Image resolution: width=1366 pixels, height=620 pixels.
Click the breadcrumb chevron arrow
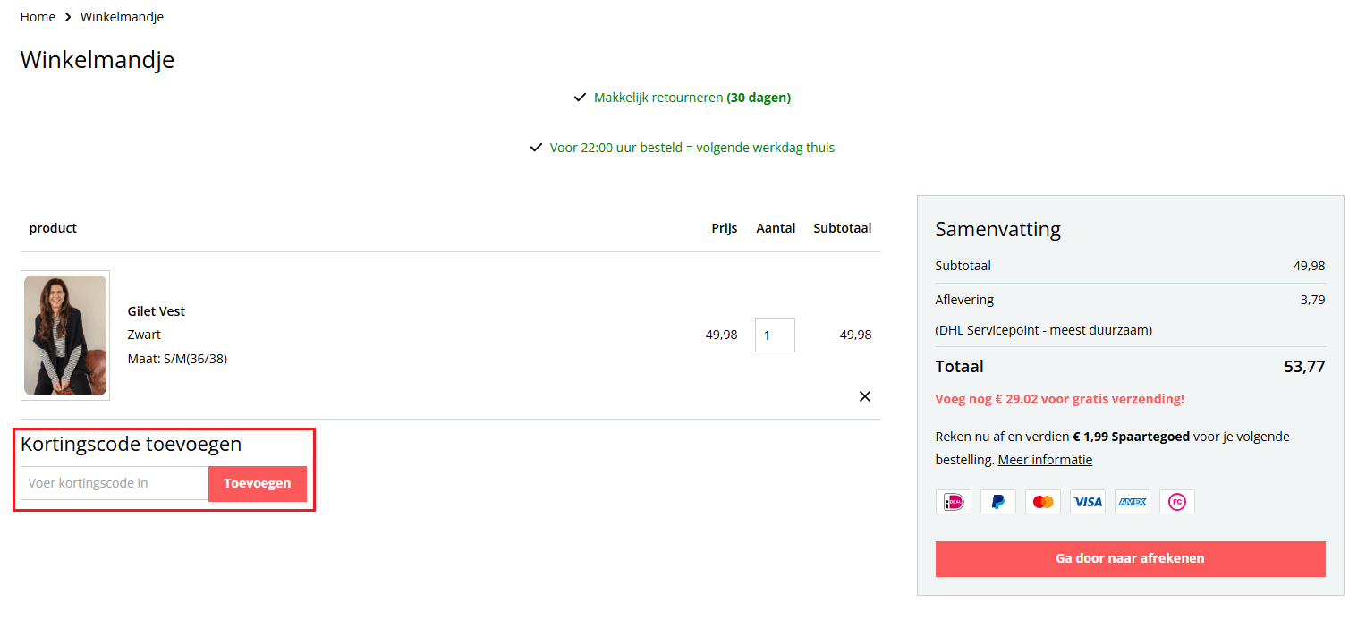click(x=68, y=17)
